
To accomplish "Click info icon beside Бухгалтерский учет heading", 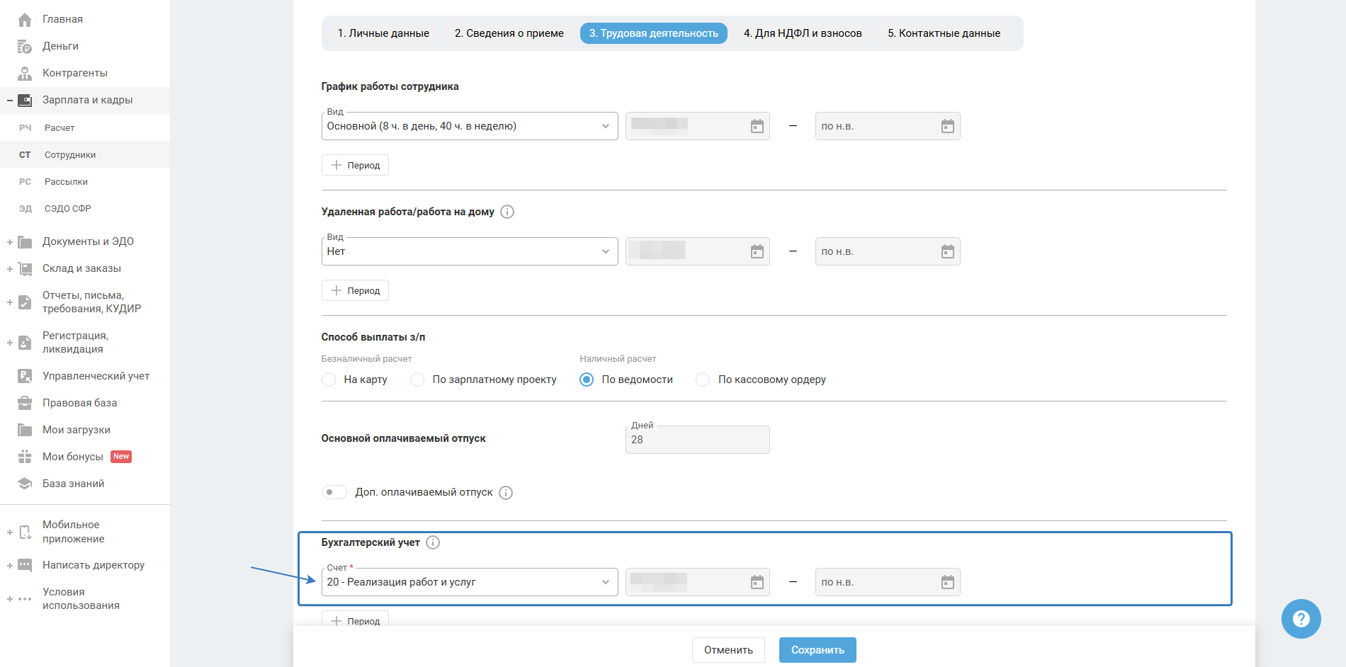I will tap(433, 542).
